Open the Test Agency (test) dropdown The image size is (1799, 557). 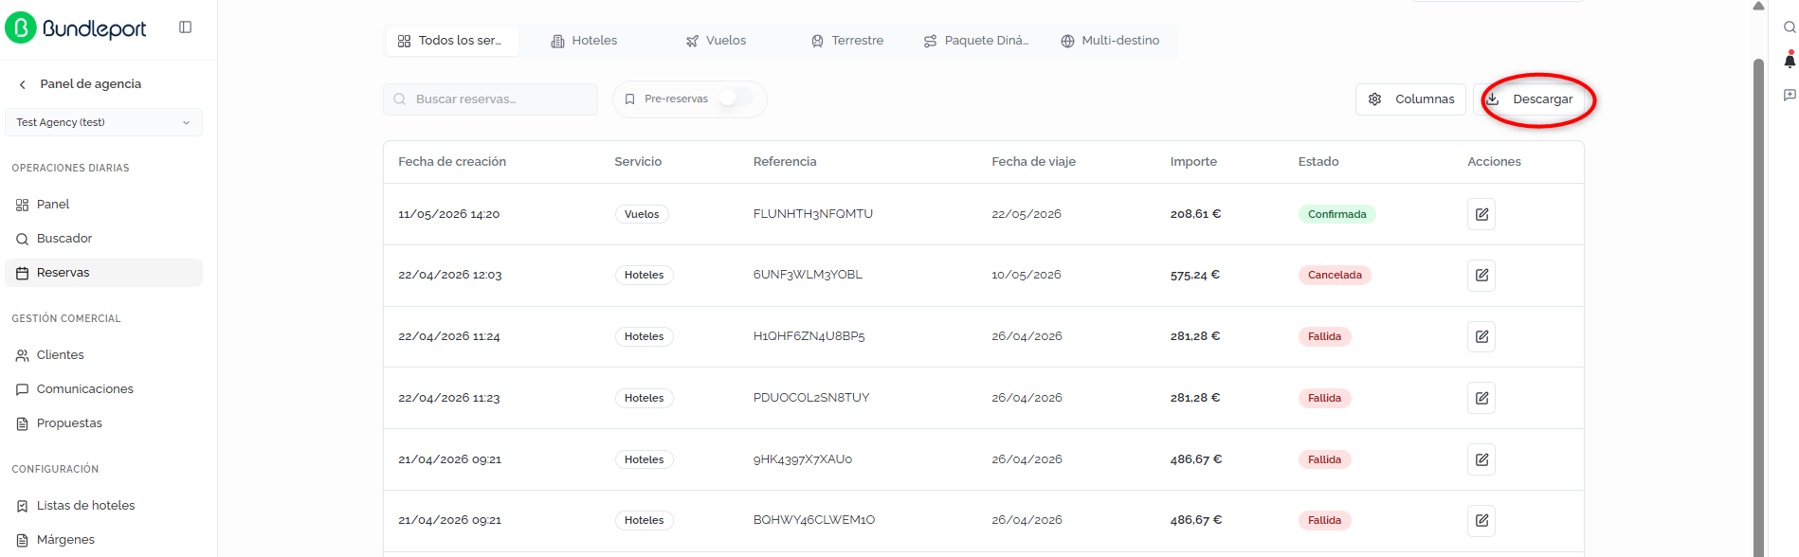coord(103,122)
